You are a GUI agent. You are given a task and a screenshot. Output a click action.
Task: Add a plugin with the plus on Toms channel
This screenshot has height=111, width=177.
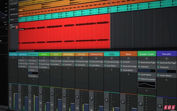(x=56, y=68)
